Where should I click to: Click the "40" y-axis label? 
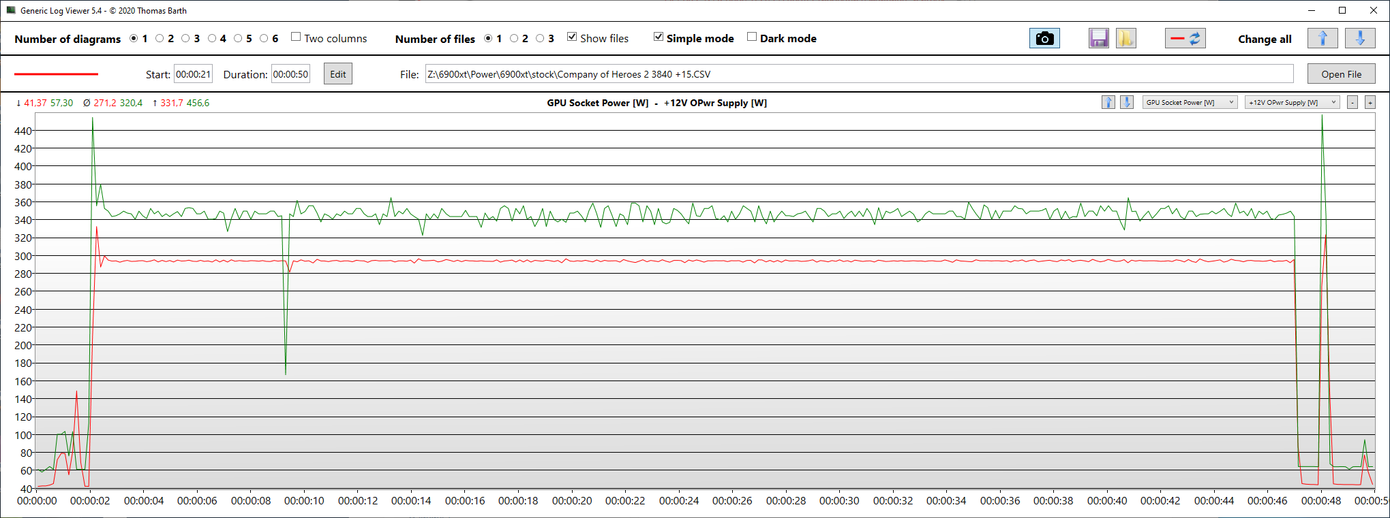pyautogui.click(x=26, y=489)
